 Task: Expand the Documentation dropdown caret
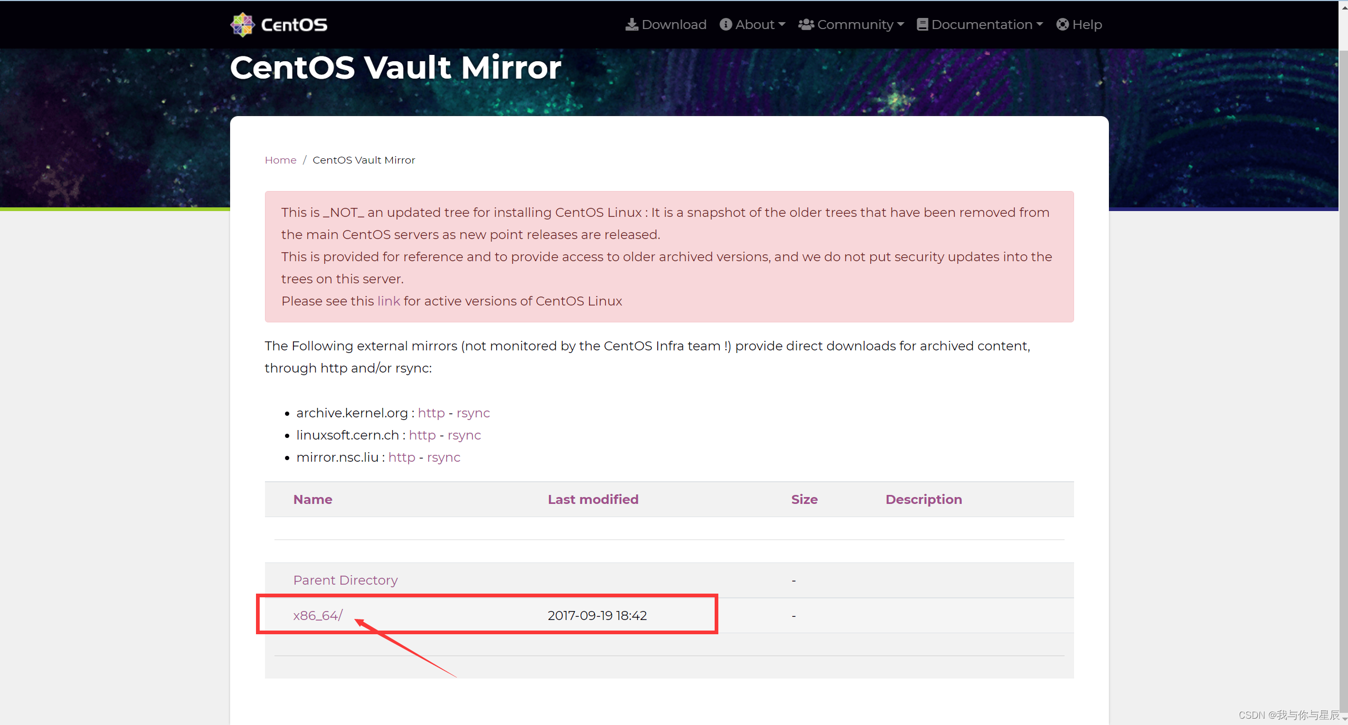(1040, 24)
